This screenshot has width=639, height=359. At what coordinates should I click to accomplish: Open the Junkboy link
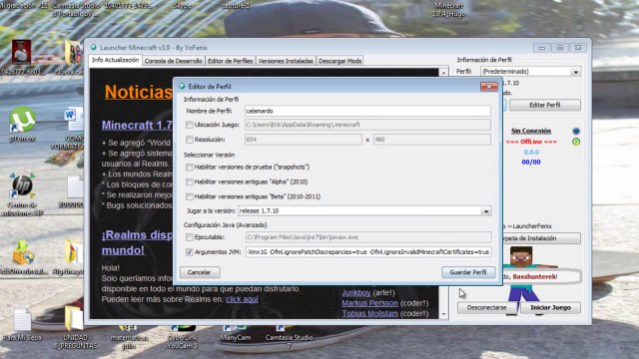coord(356,292)
